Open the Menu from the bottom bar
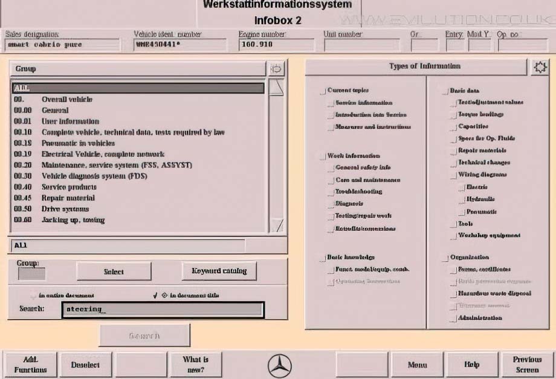The height and width of the screenshot is (379, 556). point(418,364)
